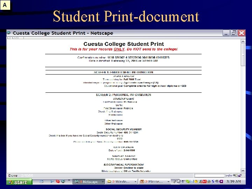Click the red M icon in system tray
252x189 pixels.
204,181
